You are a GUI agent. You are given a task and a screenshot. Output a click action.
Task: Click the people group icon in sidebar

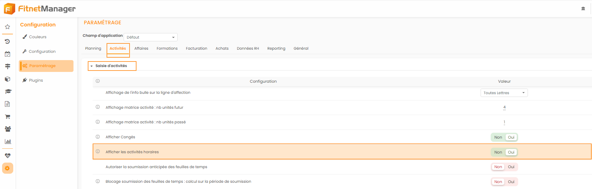pyautogui.click(x=7, y=129)
